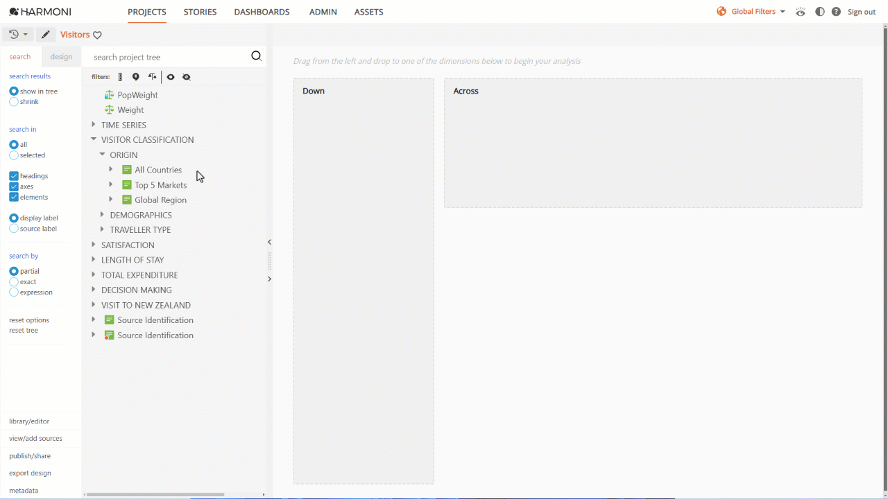The height and width of the screenshot is (499, 888).
Task: Click the show visible eye filter
Action: (171, 77)
